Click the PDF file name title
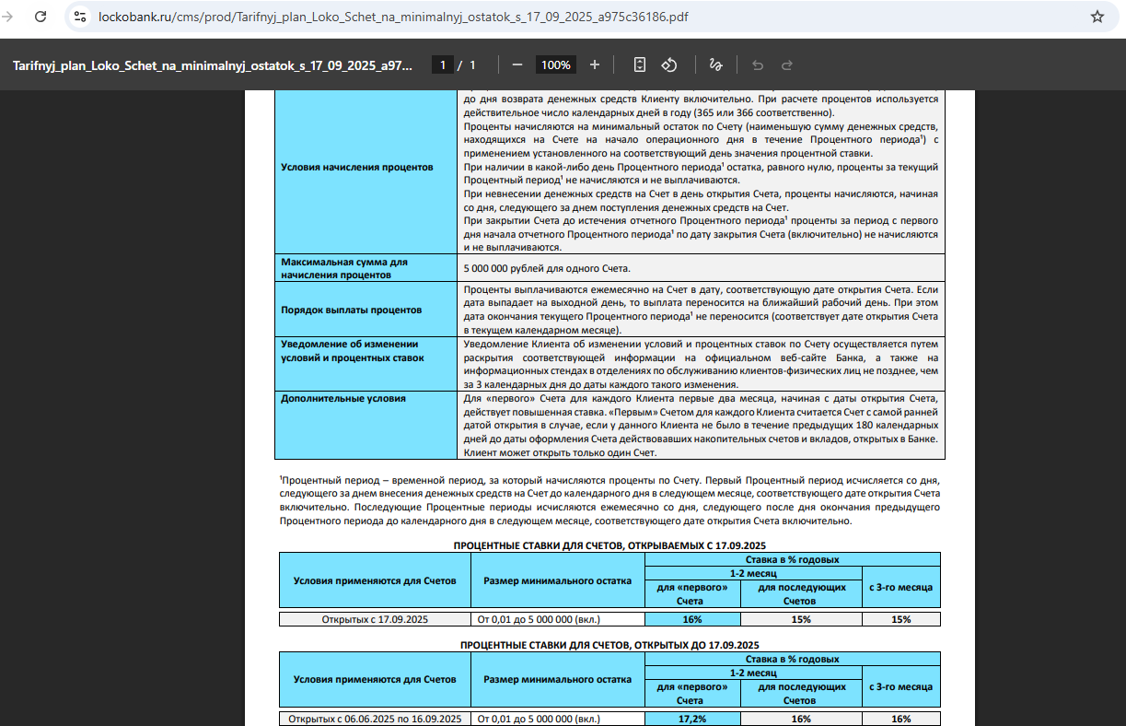The height and width of the screenshot is (726, 1126). [x=213, y=65]
